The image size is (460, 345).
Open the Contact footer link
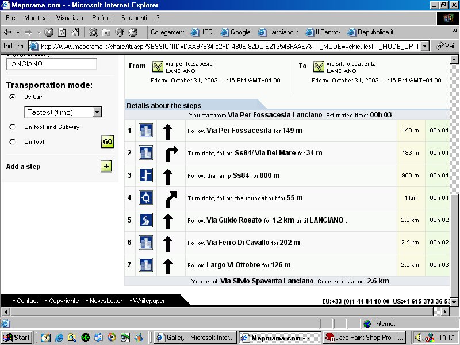coord(27,301)
